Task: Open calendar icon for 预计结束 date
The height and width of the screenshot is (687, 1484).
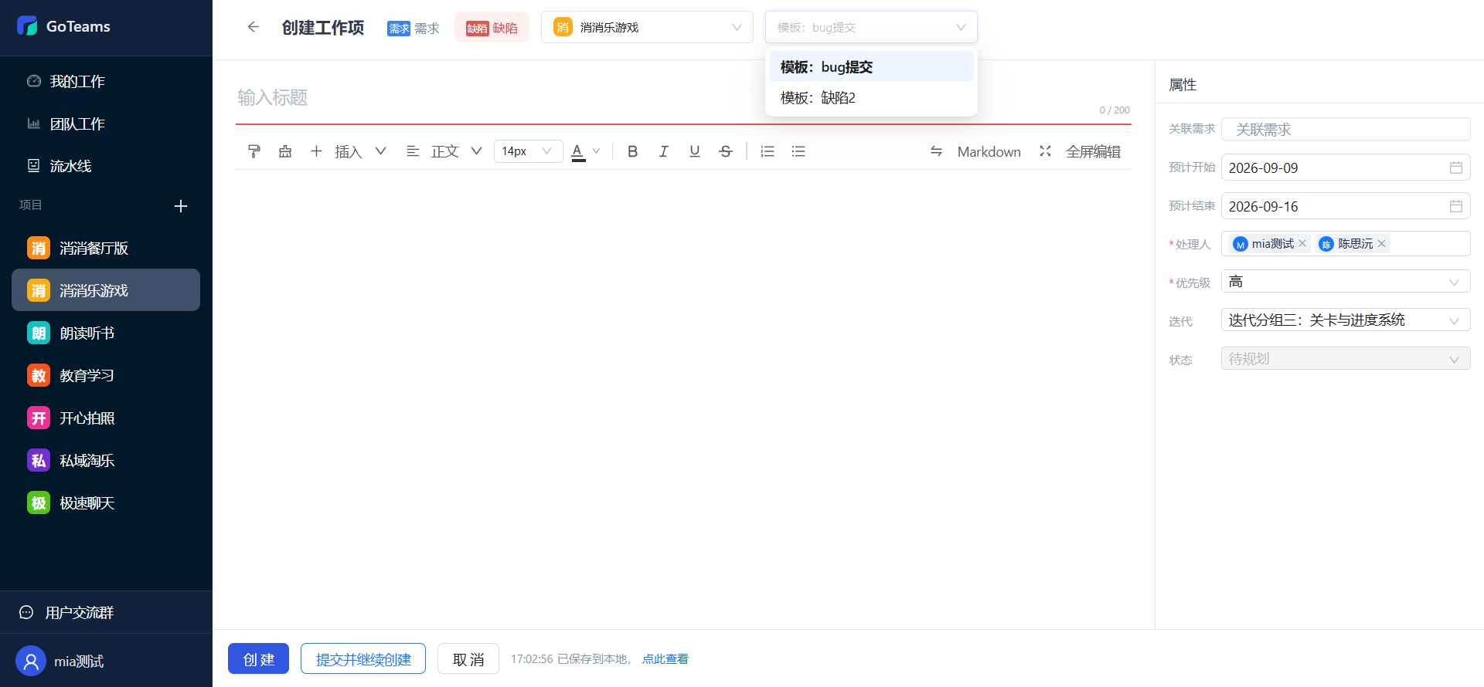Action: pos(1455,206)
